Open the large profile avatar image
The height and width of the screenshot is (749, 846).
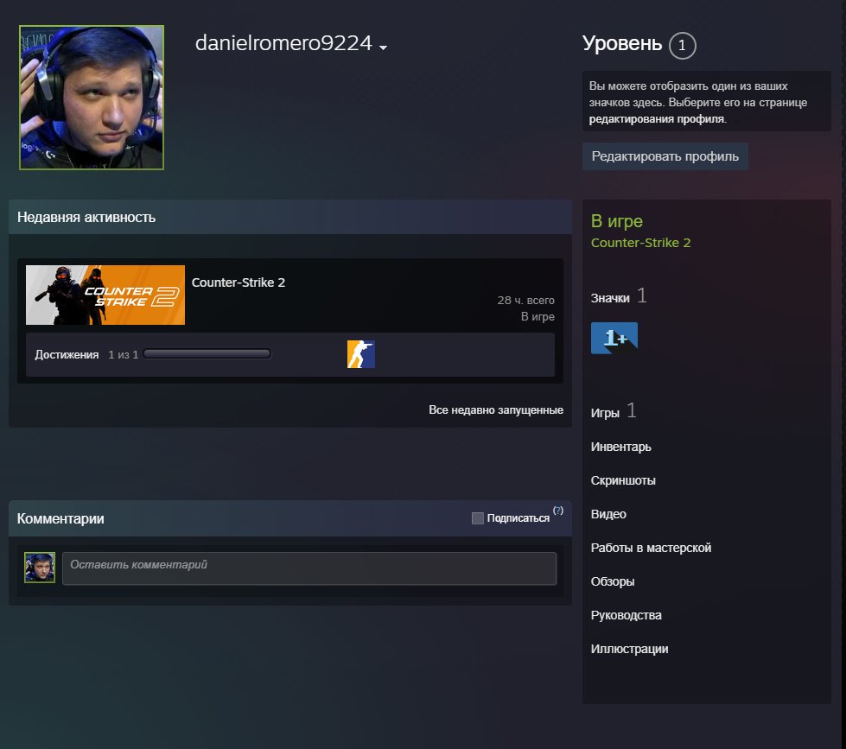(92, 98)
